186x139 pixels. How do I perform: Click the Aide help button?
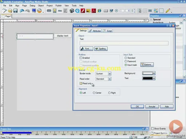click(x=167, y=106)
